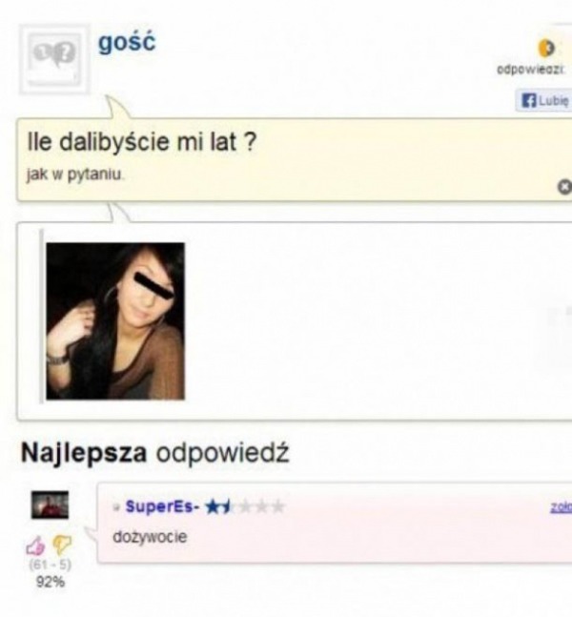Click the orange answers count icon

pos(545,48)
